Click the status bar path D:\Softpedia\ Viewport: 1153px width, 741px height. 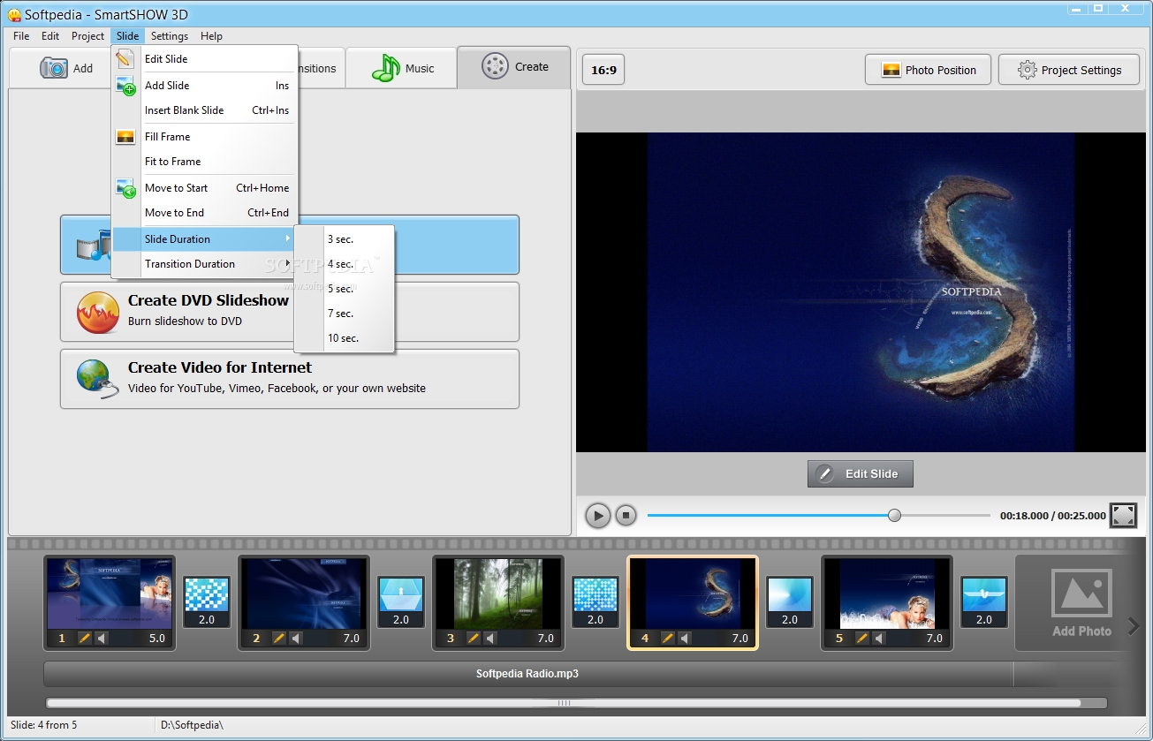(x=192, y=725)
